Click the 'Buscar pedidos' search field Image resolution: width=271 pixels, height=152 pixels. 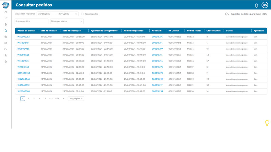(x=32, y=21)
